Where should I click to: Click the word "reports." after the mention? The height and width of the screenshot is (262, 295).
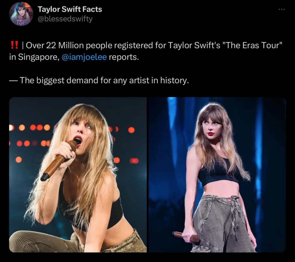124,57
